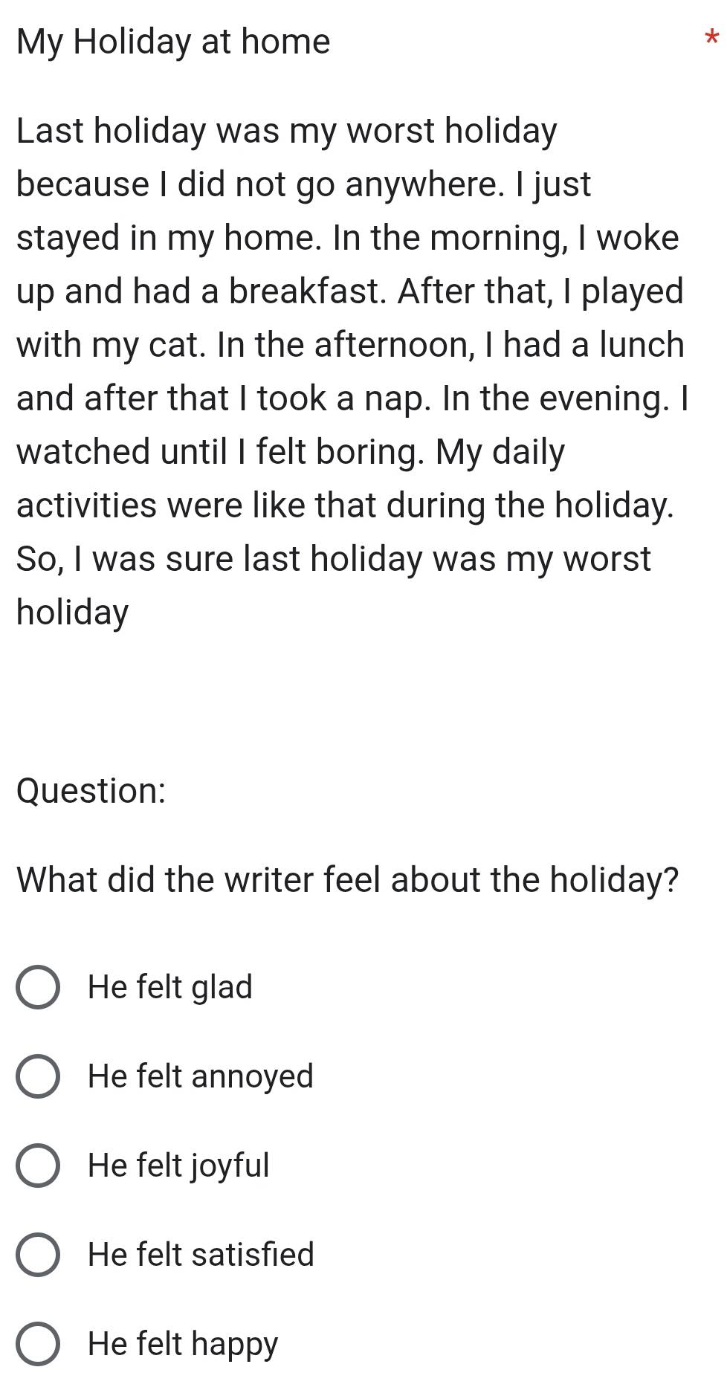Viewport: 727px width, 1393px height.
Task: Click the line 'because I did not go anywhere'
Action: pos(303,185)
